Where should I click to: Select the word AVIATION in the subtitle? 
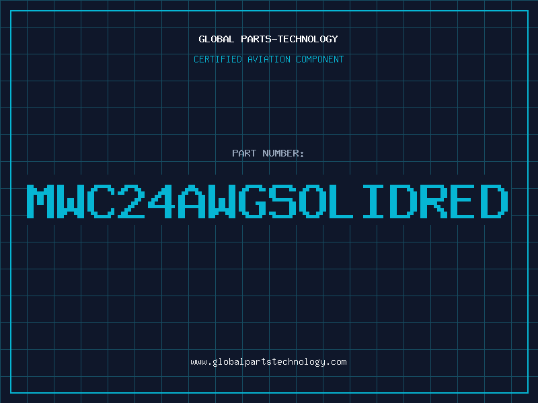pos(270,59)
